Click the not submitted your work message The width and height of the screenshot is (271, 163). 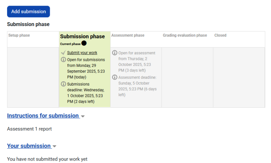[47, 159]
